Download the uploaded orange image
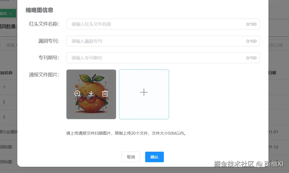The width and height of the screenshot is (289, 173). click(x=91, y=93)
